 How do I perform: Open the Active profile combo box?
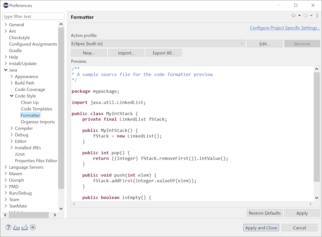[158, 44]
